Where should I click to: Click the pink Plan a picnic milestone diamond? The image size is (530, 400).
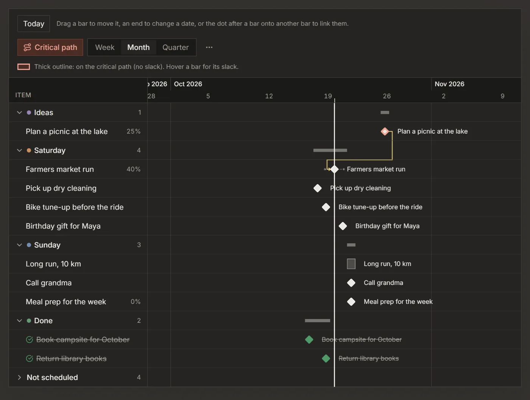tap(385, 131)
